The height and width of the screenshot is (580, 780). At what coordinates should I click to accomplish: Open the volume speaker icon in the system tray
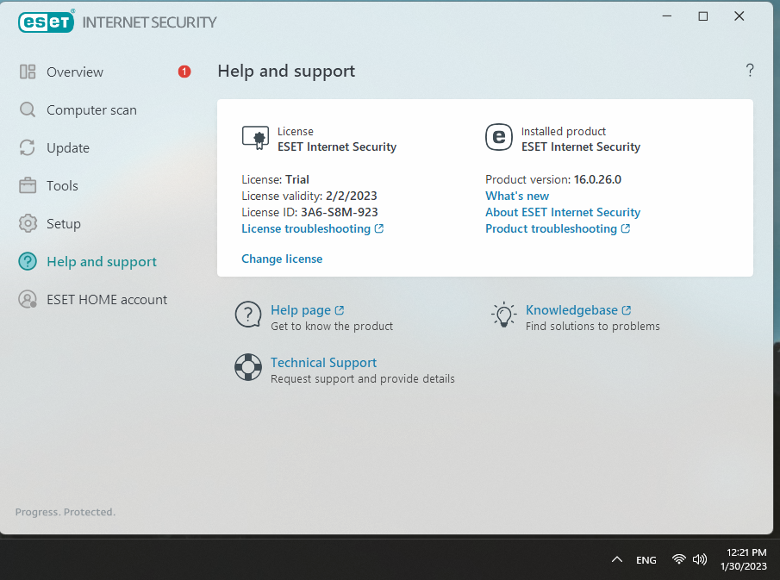(699, 559)
